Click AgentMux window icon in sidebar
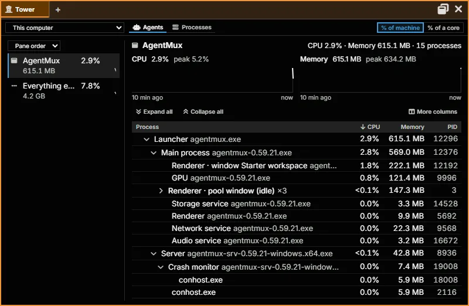Screen dimensions: 469x306 click(14, 61)
